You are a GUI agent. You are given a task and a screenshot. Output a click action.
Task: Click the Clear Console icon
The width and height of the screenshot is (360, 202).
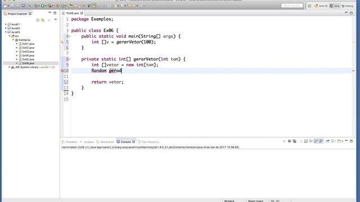coord(301,141)
